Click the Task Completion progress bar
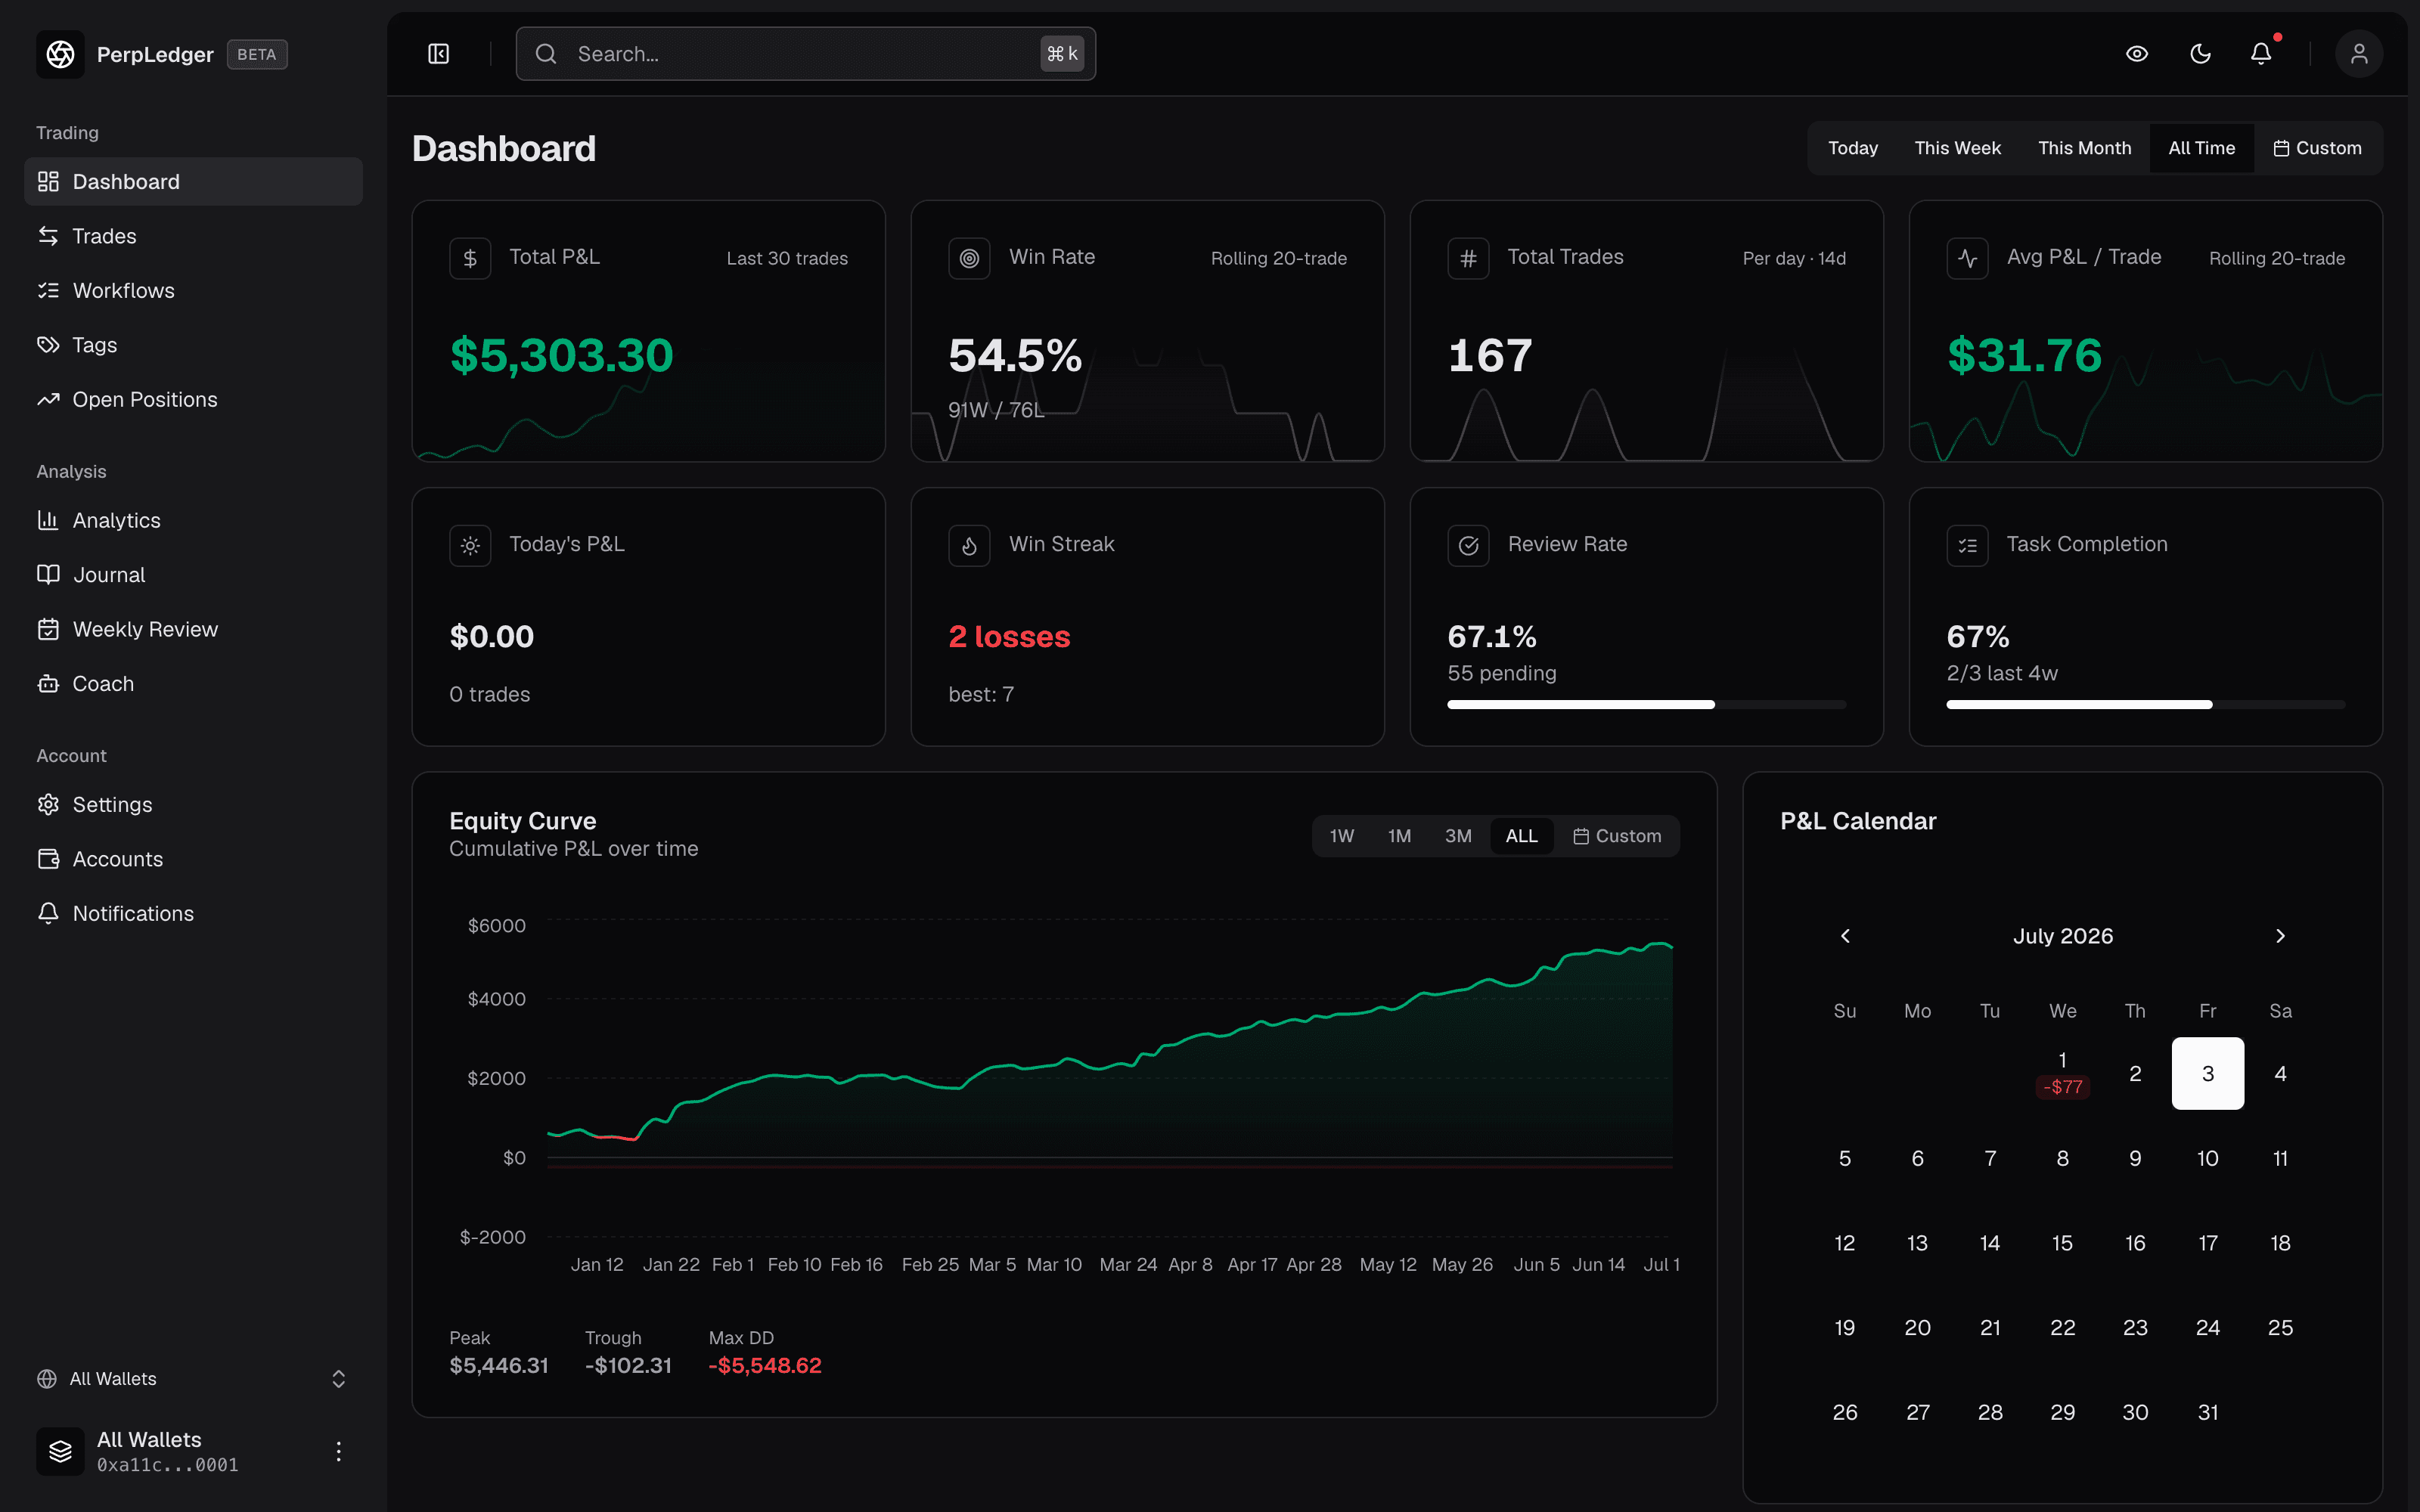The width and height of the screenshot is (2420, 1512). pyautogui.click(x=2145, y=705)
